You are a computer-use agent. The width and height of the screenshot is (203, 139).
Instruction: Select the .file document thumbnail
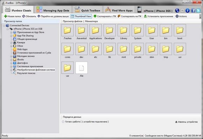[82, 68]
